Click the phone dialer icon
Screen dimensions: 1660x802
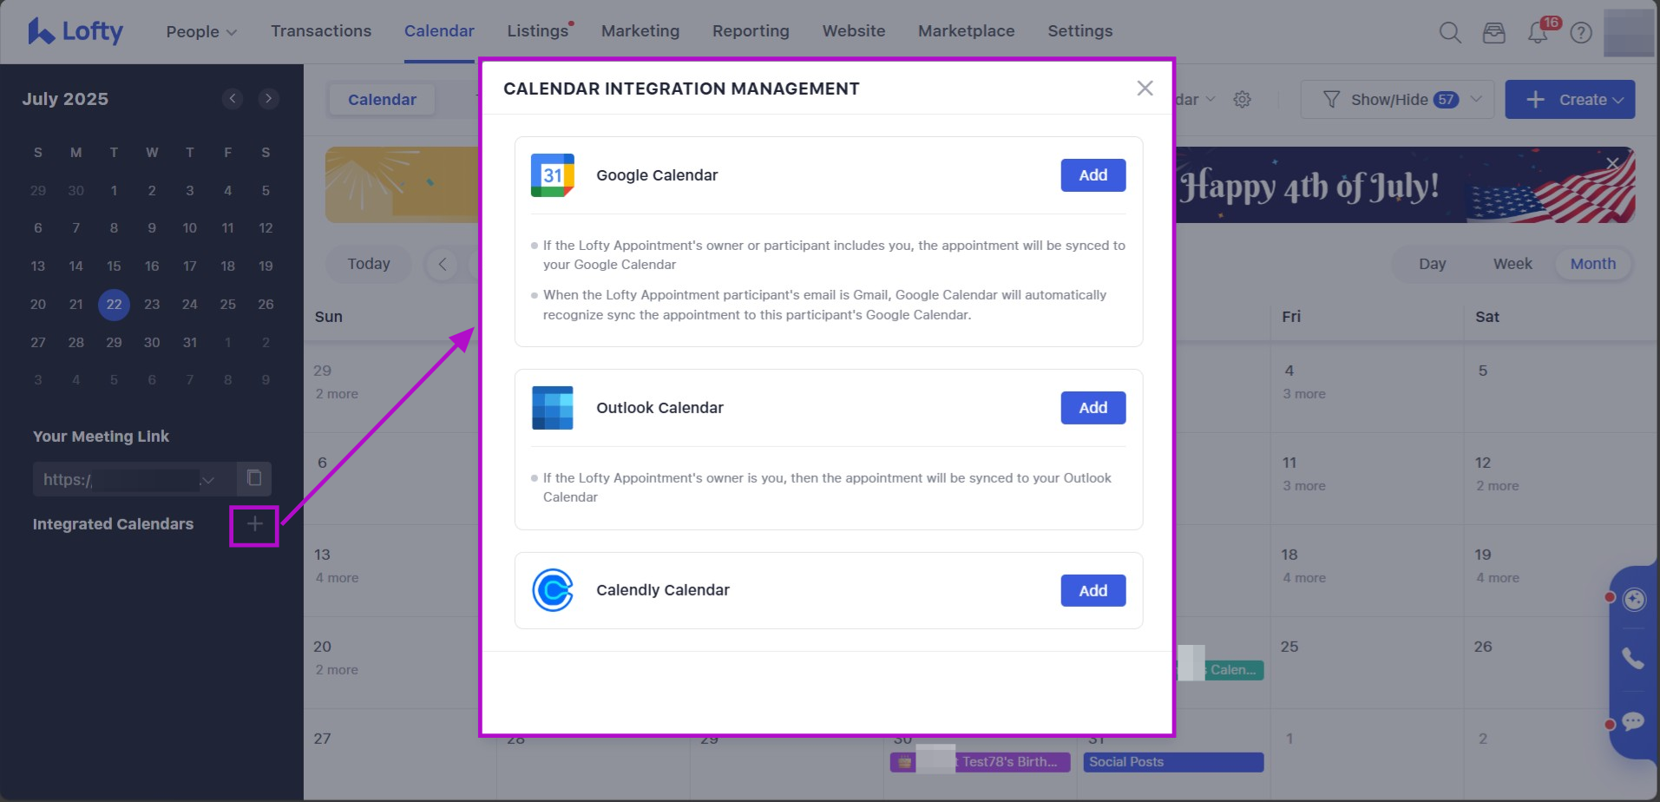(x=1633, y=659)
